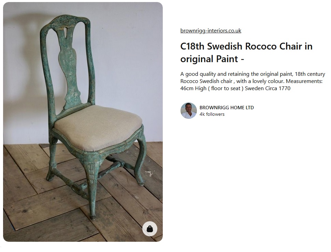Screen dimensions: 331x252
Task: Select the C18th Swedish Rococo Chair title
Action: (x=246, y=52)
